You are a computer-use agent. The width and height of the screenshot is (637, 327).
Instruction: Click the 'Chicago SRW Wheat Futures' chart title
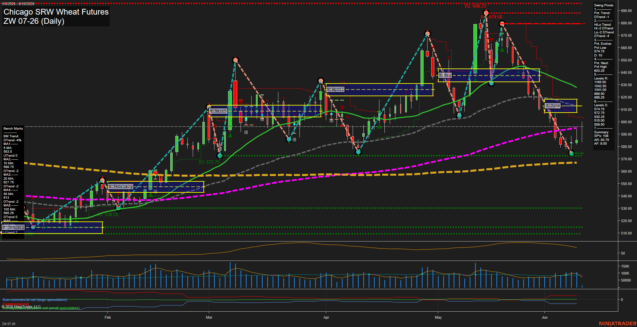(56, 12)
